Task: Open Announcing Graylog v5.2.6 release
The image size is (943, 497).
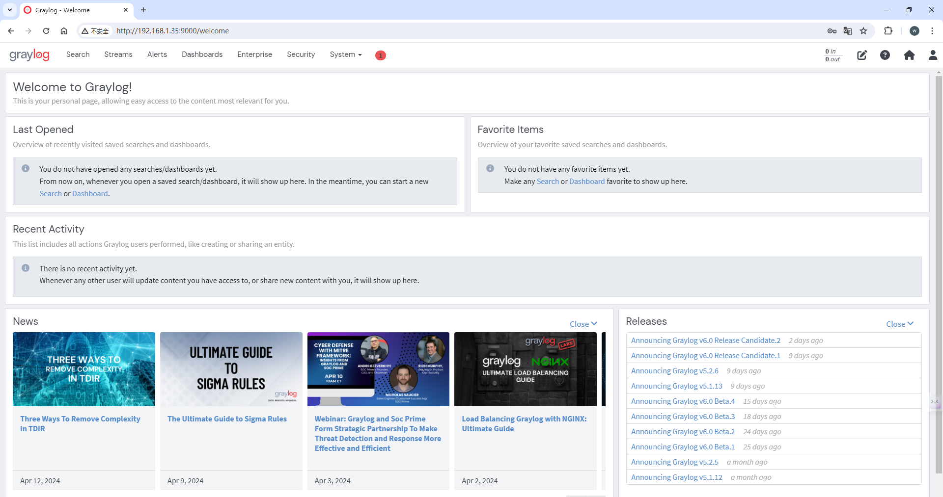Action: pos(675,371)
